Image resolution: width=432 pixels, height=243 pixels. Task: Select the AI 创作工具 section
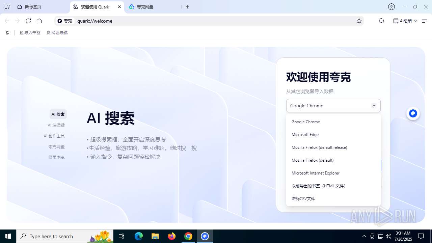54,136
